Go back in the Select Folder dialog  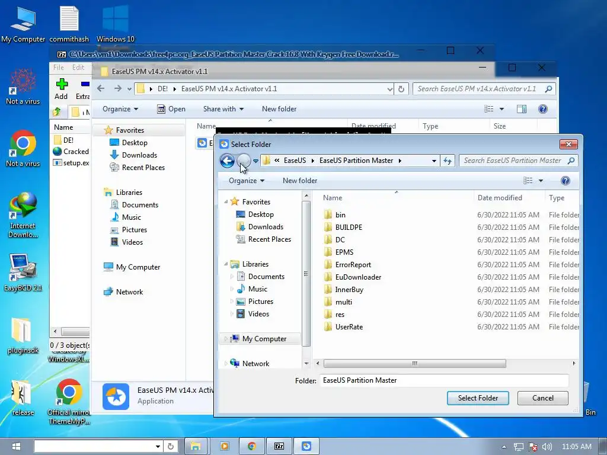tap(227, 160)
